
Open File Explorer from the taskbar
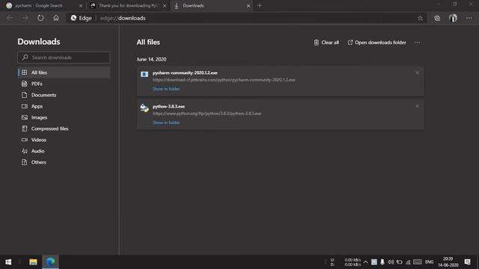tap(33, 262)
